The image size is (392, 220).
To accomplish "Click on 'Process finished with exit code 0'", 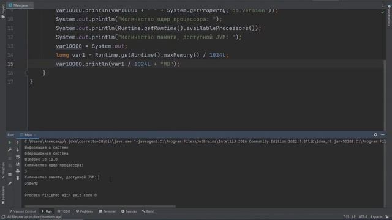I will (61, 195).
